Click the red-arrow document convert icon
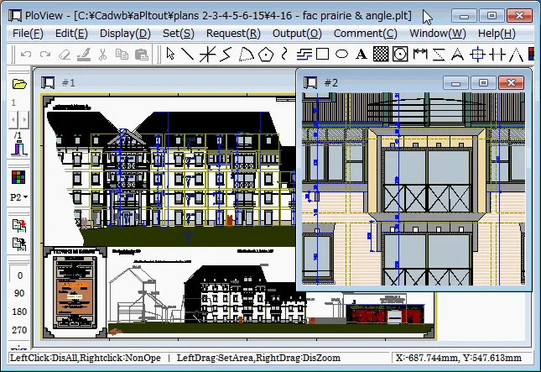541x372 pixels. tap(19, 225)
